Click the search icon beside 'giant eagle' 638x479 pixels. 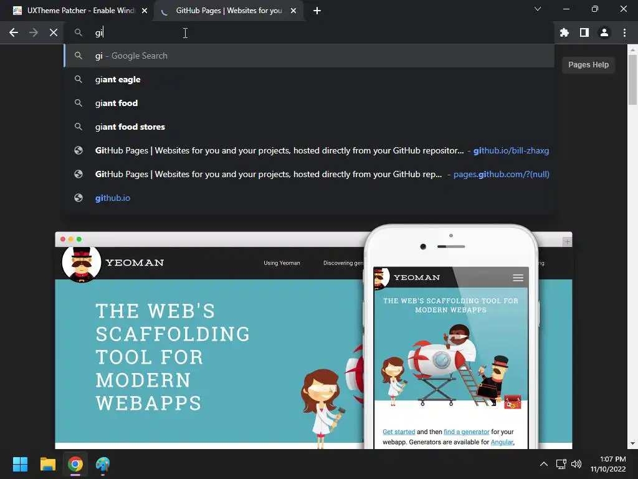pyautogui.click(x=79, y=79)
